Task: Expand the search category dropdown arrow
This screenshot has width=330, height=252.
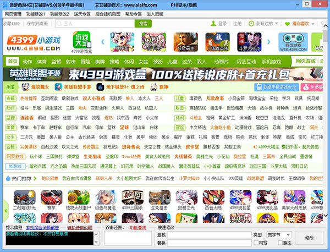Action: click(59, 24)
